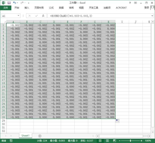The height and width of the screenshot is (143, 155).
Task: Select column H header
Action: pos(108,22)
